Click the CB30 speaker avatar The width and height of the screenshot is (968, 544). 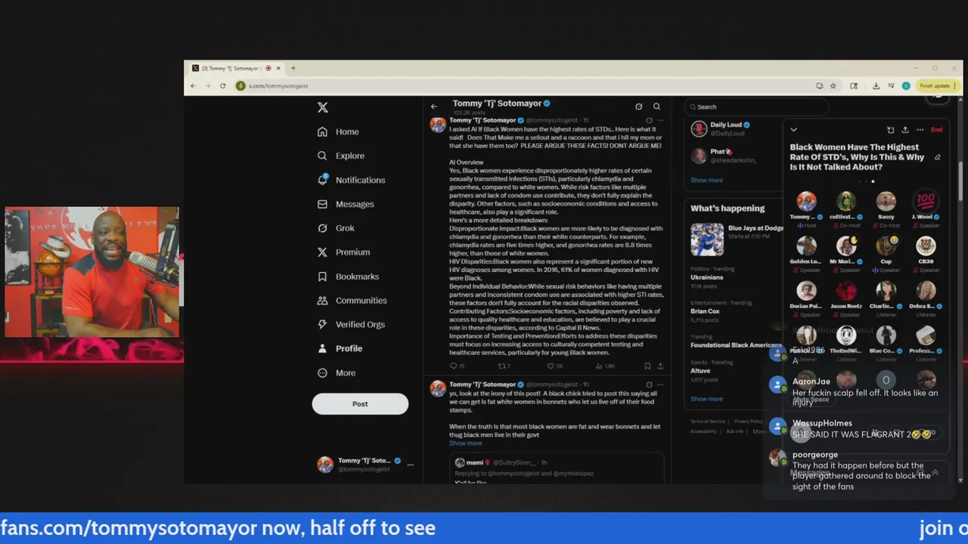(x=925, y=246)
